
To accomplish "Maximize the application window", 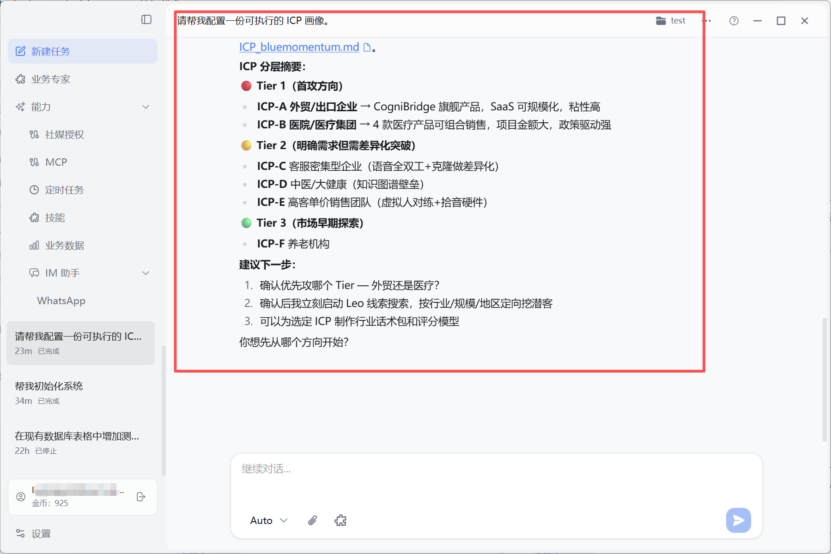I will [781, 21].
